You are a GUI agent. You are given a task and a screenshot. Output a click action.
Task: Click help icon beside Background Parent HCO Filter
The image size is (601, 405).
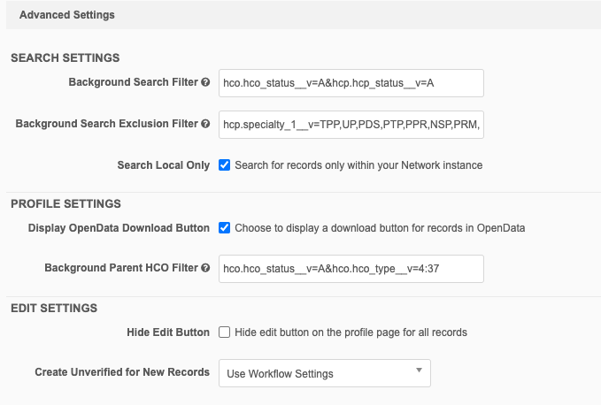point(205,268)
